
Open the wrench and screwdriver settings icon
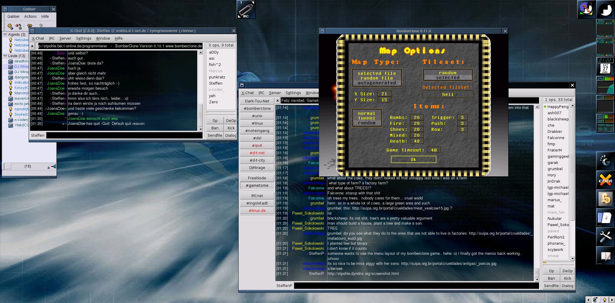[605, 237]
